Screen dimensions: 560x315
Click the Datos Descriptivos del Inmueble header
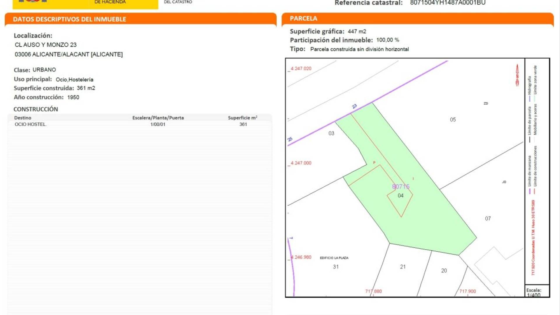pyautogui.click(x=69, y=19)
